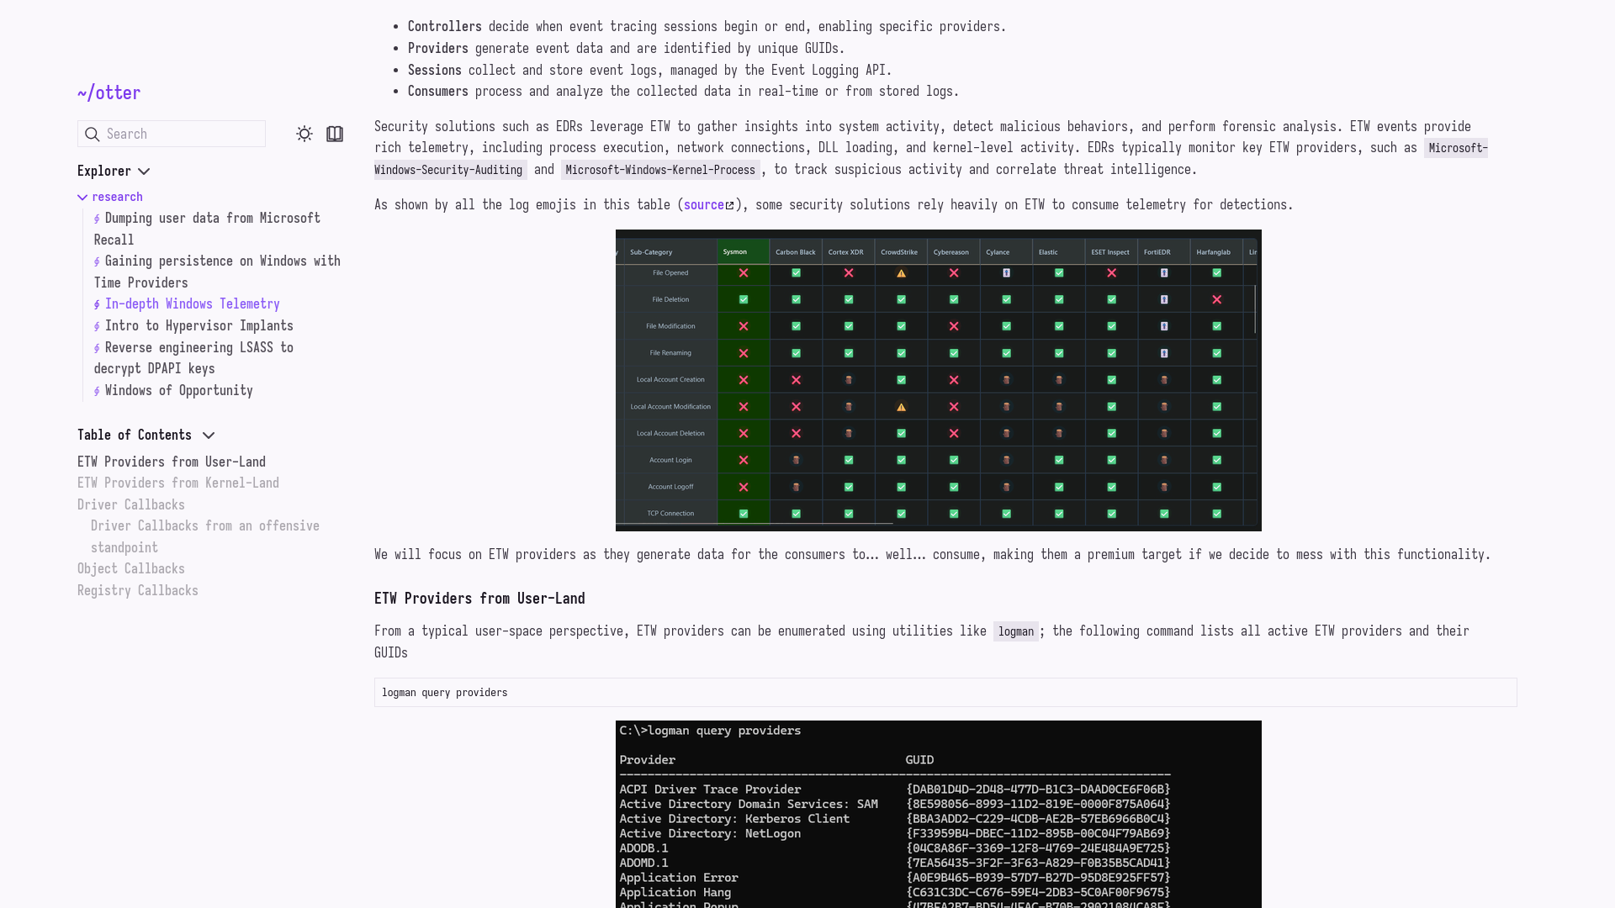1615x908 pixels.
Task: Jump to Registry Callbacks section
Action: click(x=138, y=591)
